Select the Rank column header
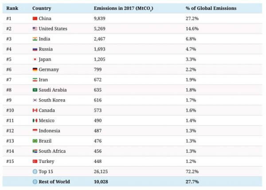Screen dimensions: 266x190 [x=12, y=8]
